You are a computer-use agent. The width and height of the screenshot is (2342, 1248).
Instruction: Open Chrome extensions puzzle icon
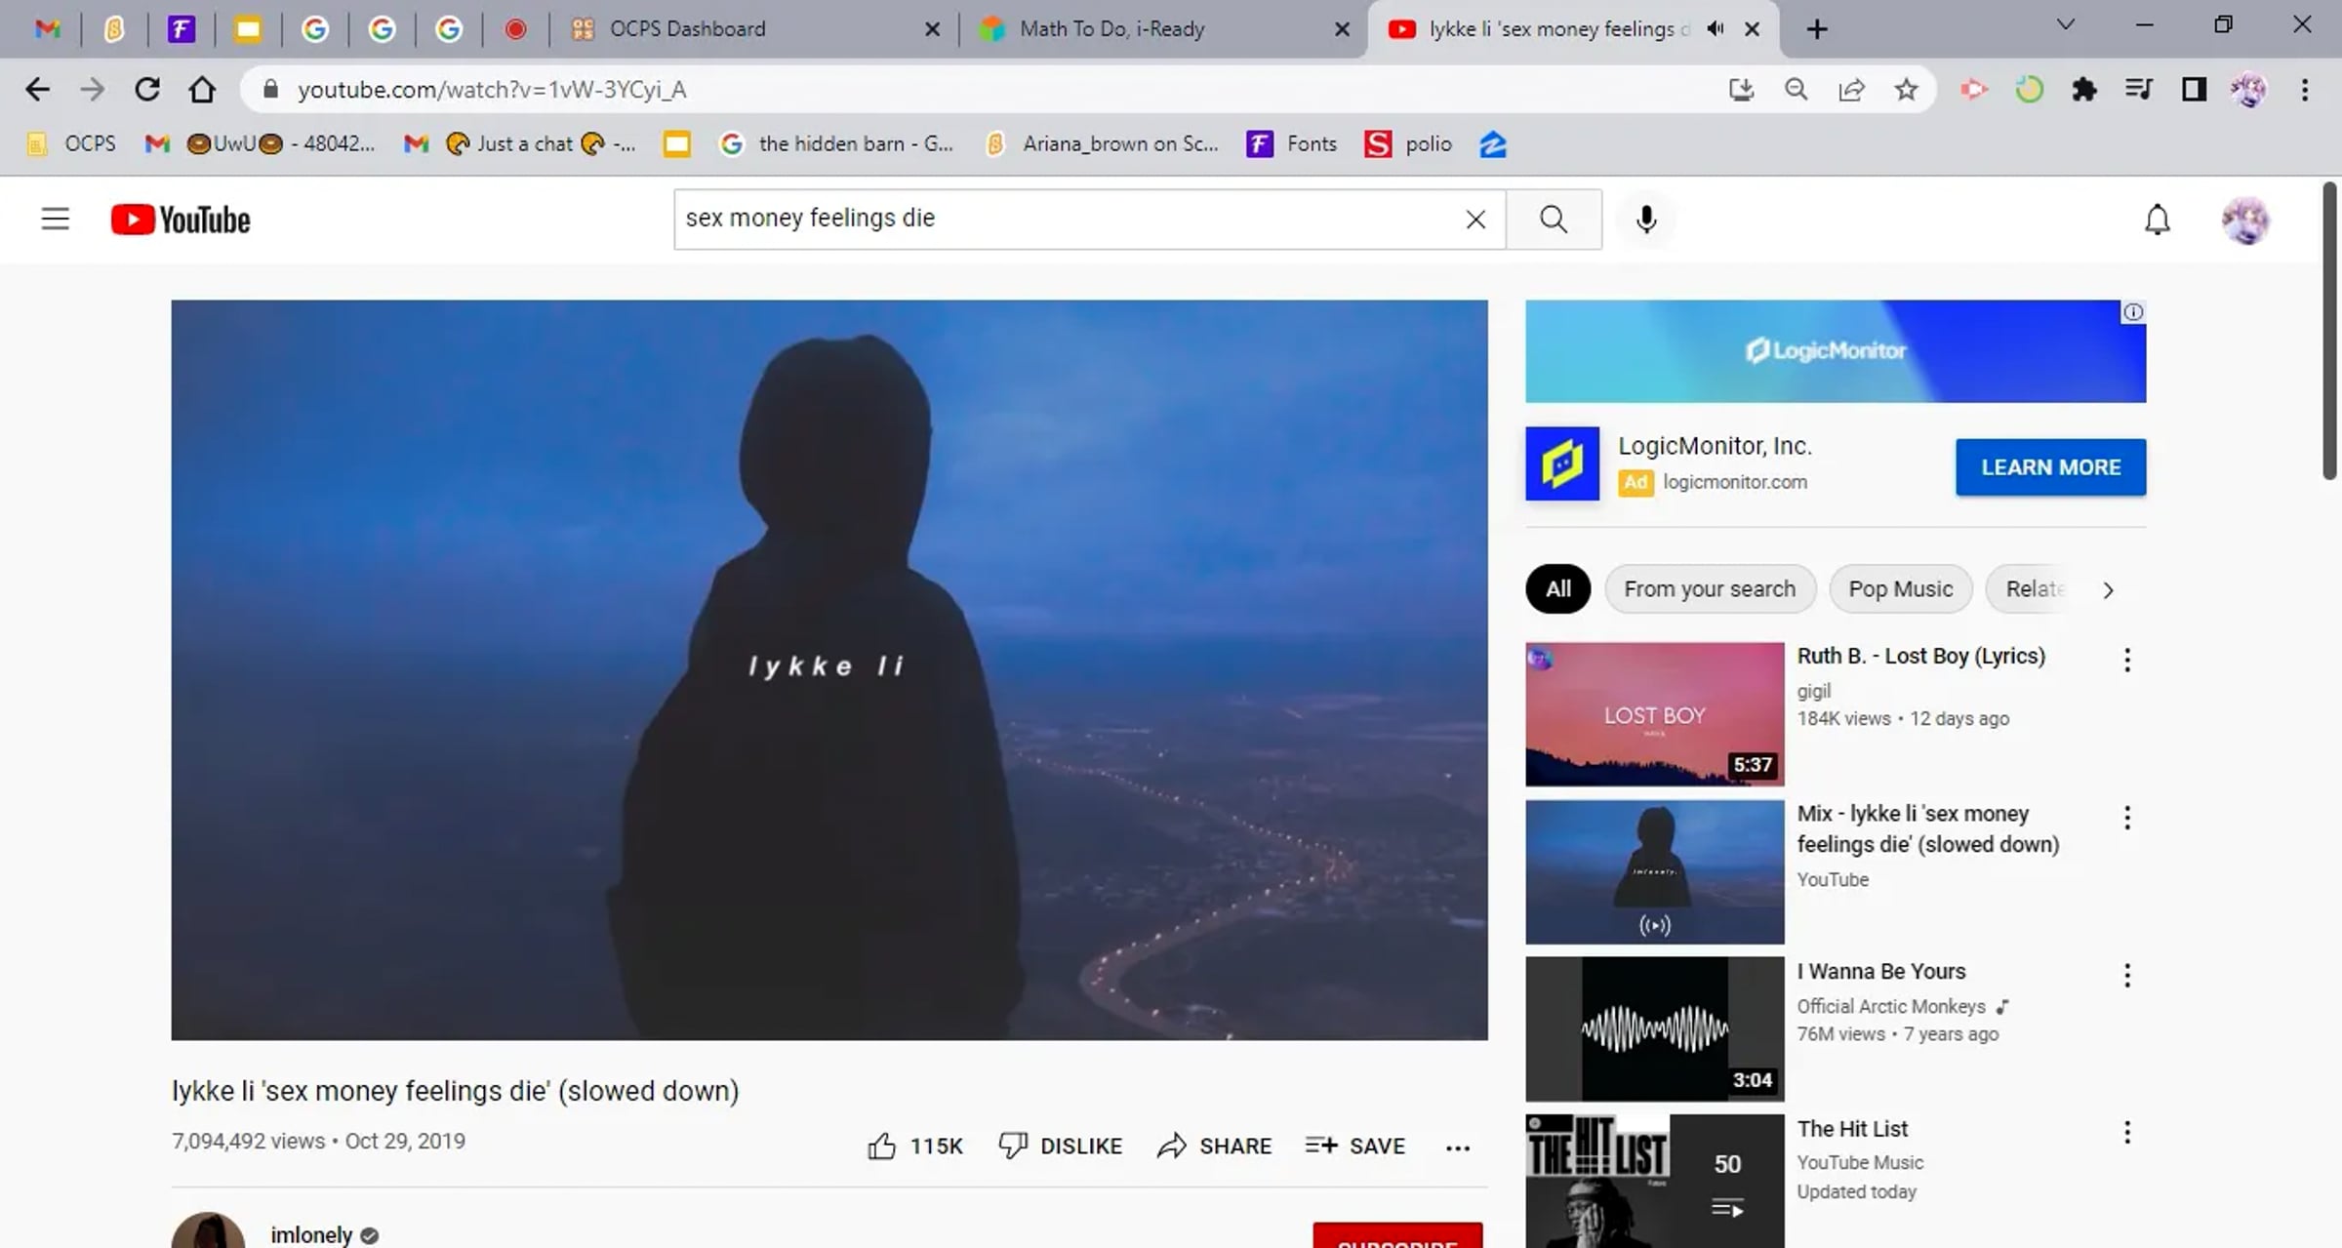tap(2083, 90)
